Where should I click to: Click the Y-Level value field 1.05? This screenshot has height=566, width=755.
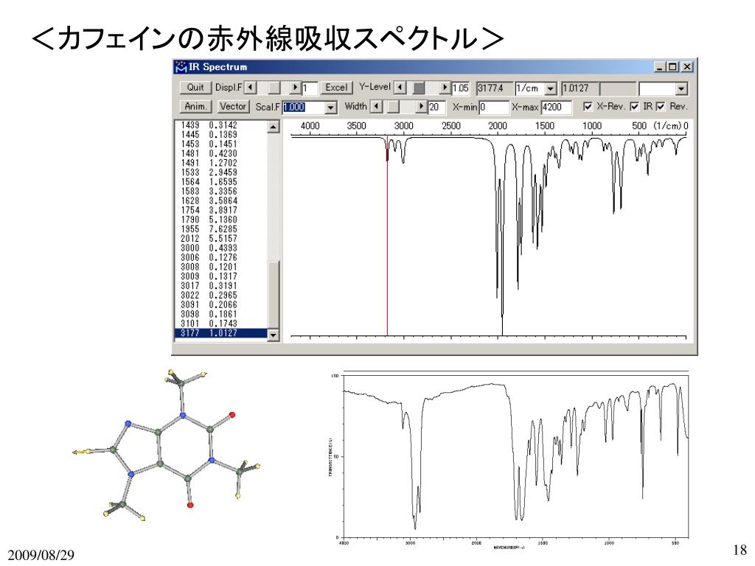click(460, 88)
